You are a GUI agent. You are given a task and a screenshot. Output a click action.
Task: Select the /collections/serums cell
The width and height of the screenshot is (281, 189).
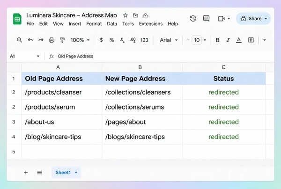click(x=142, y=107)
